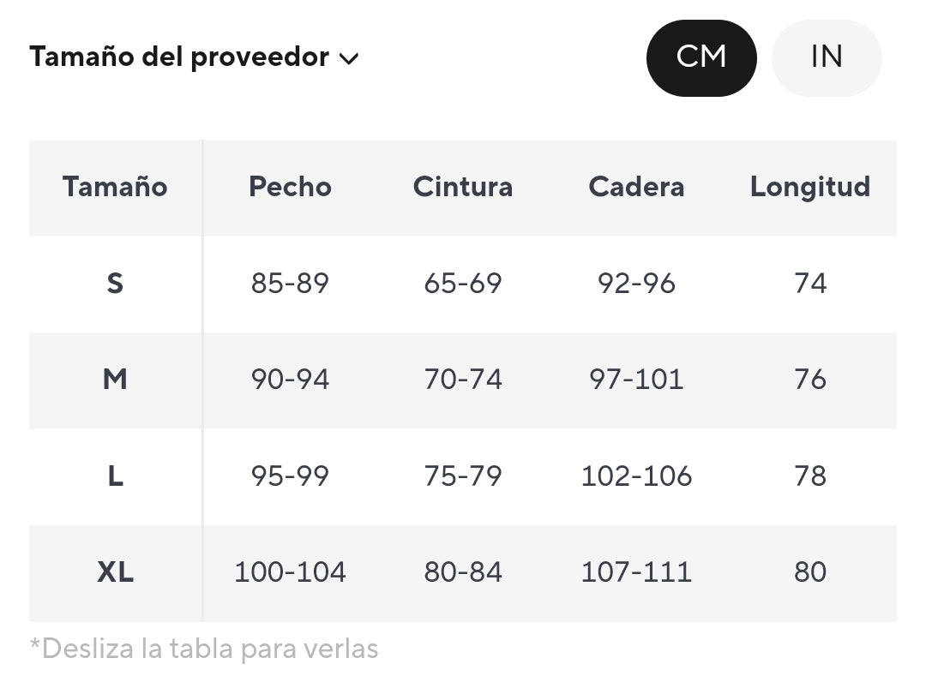Click the 92-96 hip value for S

636,284
